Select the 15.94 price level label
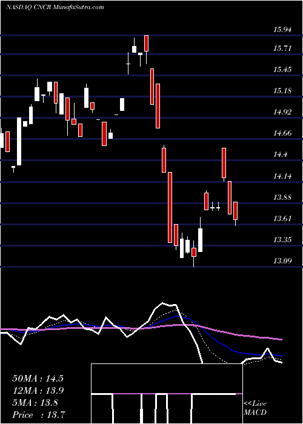303x424 pixels. click(282, 29)
